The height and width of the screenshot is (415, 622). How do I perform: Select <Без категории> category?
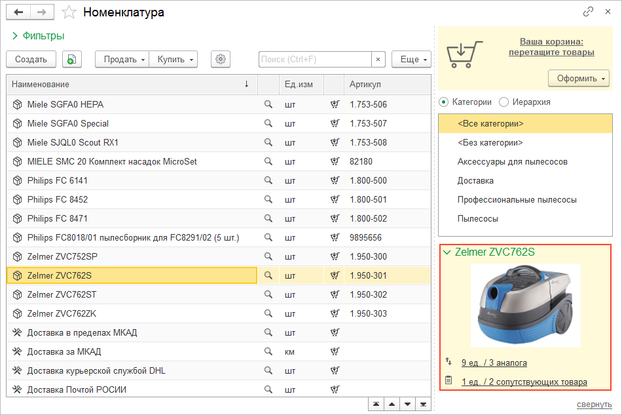point(525,142)
